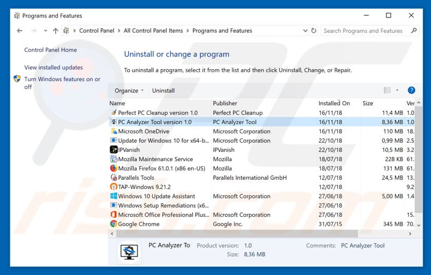This screenshot has width=431, height=275.
Task: Open the view options dropdown arrow
Action: pos(397,90)
